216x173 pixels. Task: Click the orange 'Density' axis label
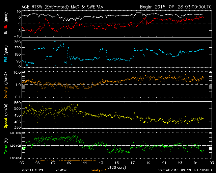[6, 93]
